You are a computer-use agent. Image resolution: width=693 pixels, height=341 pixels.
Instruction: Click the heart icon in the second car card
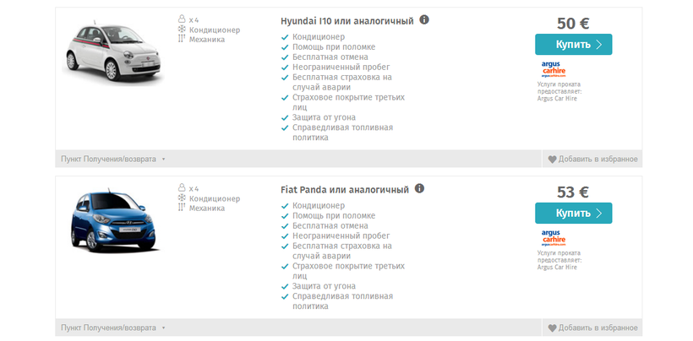click(553, 327)
